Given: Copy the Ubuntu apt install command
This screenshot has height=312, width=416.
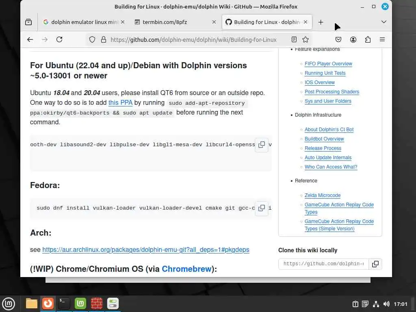Looking at the screenshot, I should point(262,145).
